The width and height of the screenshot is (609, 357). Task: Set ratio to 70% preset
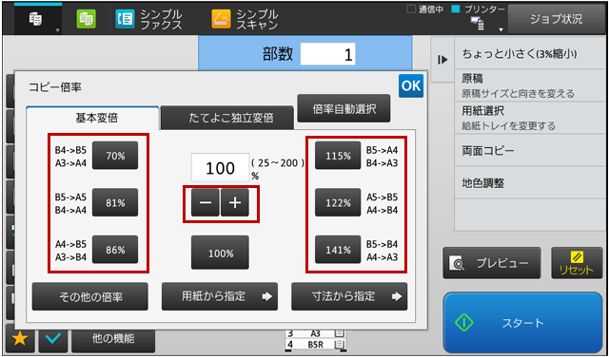(x=115, y=156)
